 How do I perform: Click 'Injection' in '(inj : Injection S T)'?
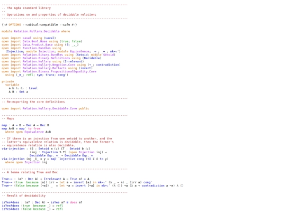(50, 152)
